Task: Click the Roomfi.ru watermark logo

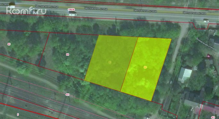Action: click(26, 10)
